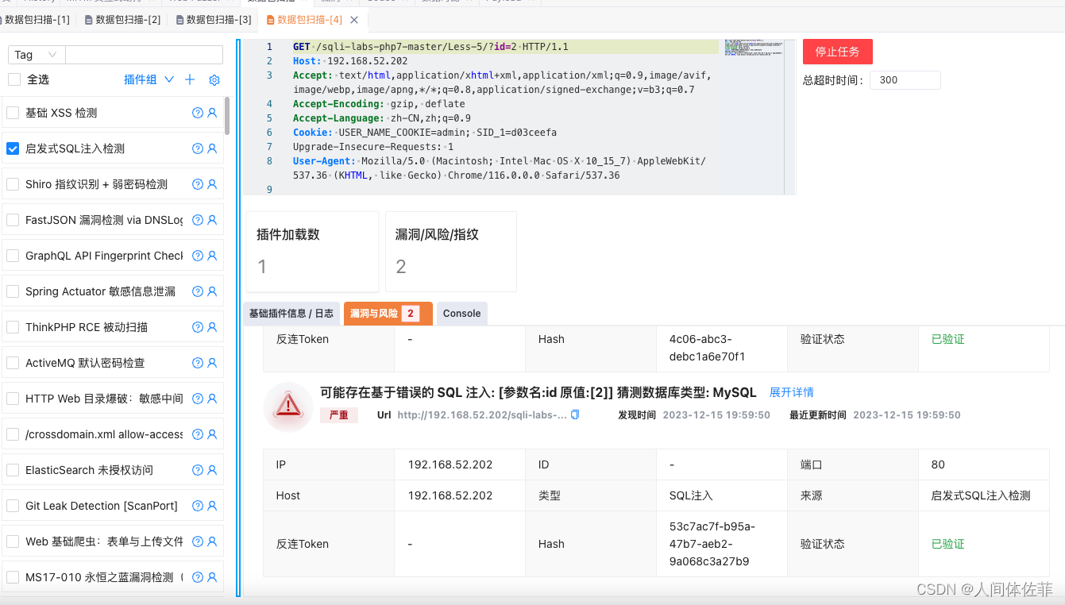Open author icon for /crossdomain.xml plugin
This screenshot has height=605, width=1065.
212,434
